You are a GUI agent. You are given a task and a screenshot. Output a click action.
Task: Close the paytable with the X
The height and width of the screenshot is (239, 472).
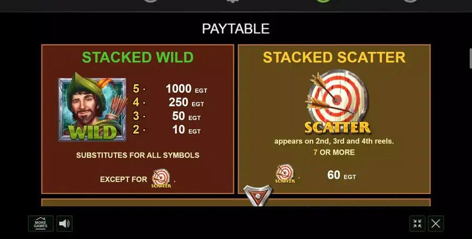436,224
